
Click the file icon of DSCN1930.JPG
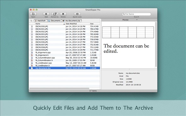[x=32, y=26]
